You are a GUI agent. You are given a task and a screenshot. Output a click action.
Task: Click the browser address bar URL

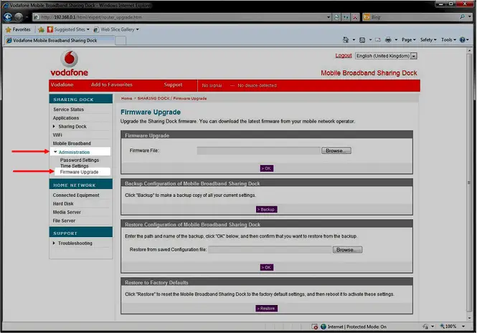[179, 17]
